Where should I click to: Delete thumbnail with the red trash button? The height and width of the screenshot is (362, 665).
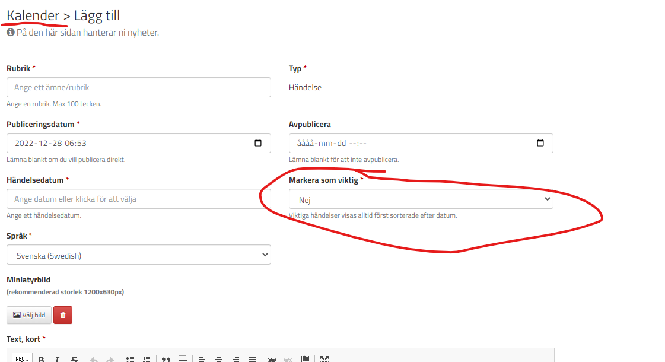click(x=63, y=315)
